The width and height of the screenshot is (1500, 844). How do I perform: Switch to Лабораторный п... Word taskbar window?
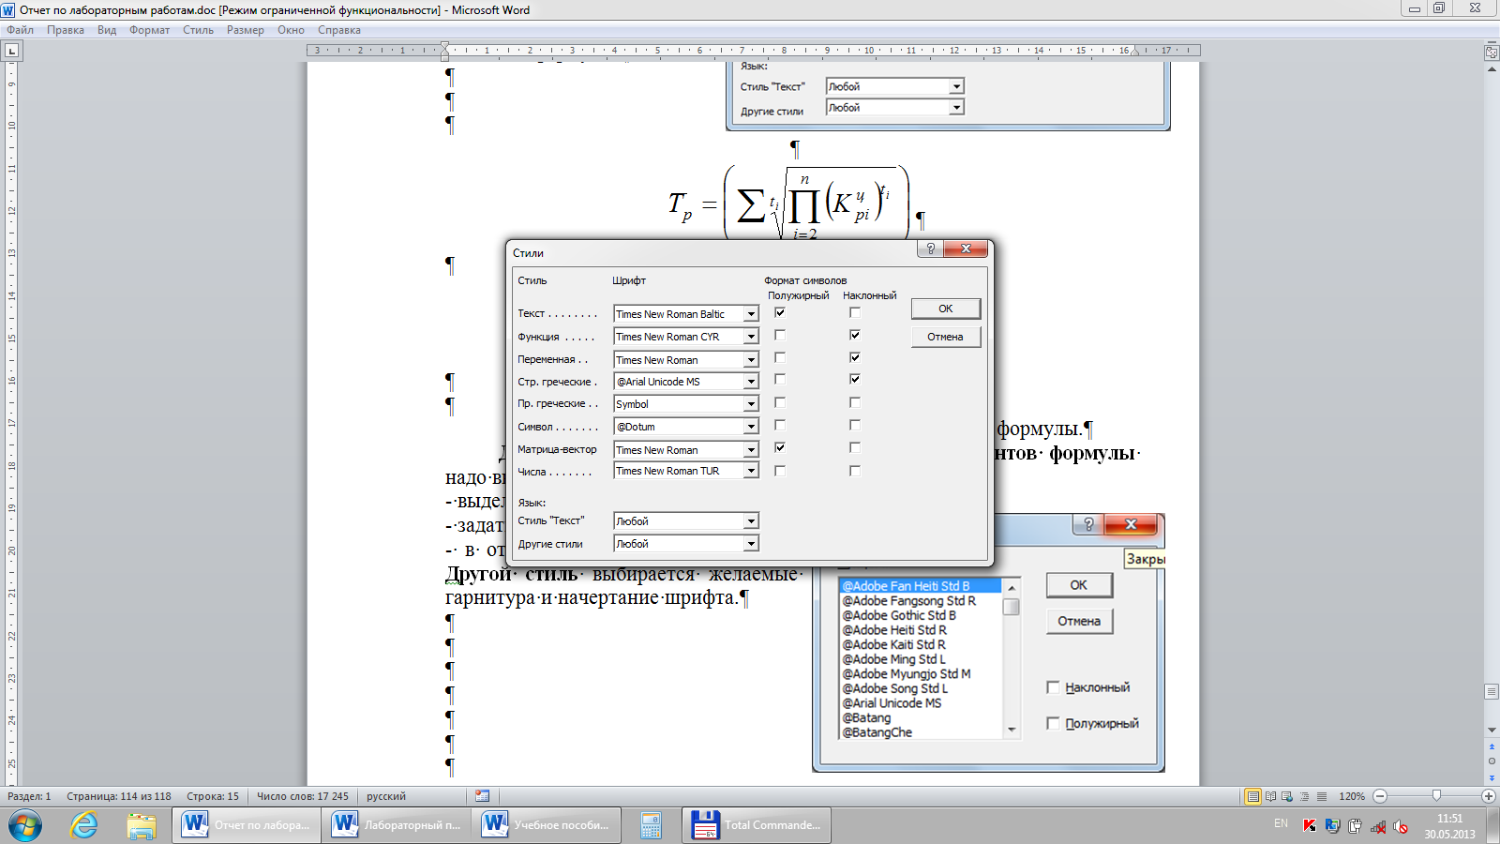click(x=396, y=825)
